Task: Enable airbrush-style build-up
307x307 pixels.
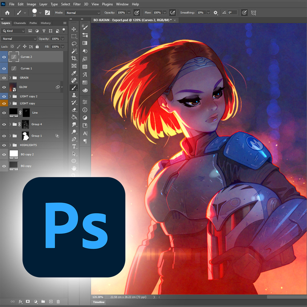Action: (x=173, y=13)
